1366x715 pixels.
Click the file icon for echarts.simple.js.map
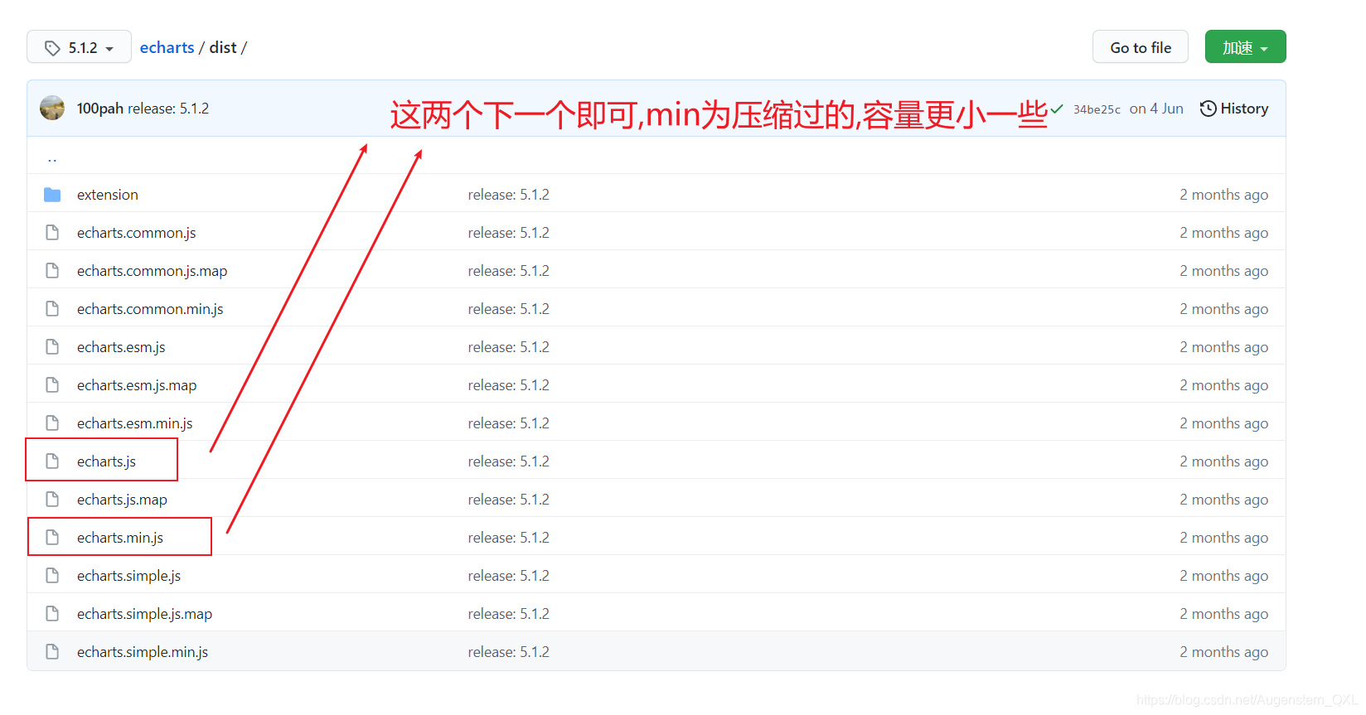coord(52,614)
